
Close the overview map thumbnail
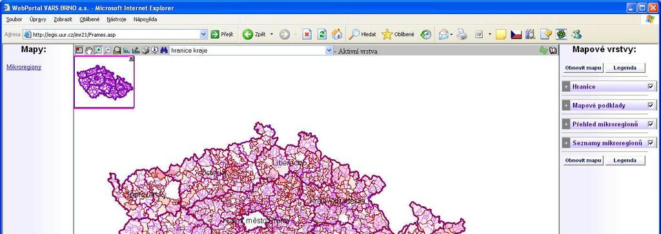click(131, 59)
